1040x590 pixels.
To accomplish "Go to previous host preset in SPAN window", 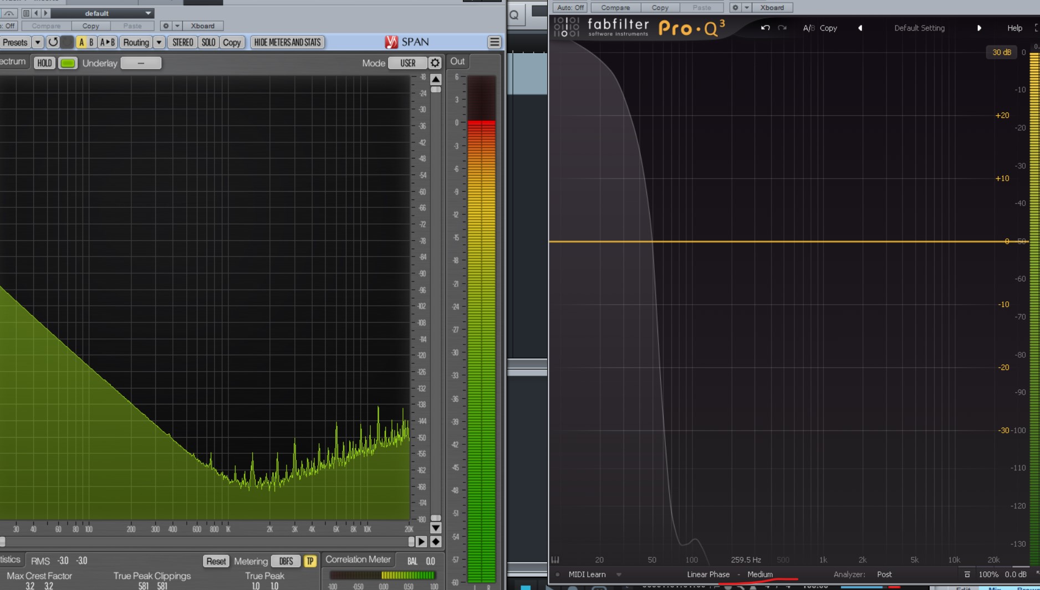I will [x=36, y=13].
